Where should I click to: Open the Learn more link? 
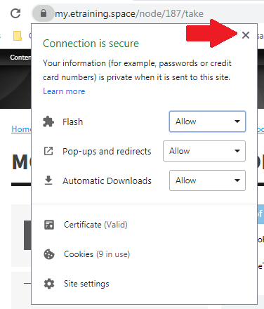[x=64, y=91]
